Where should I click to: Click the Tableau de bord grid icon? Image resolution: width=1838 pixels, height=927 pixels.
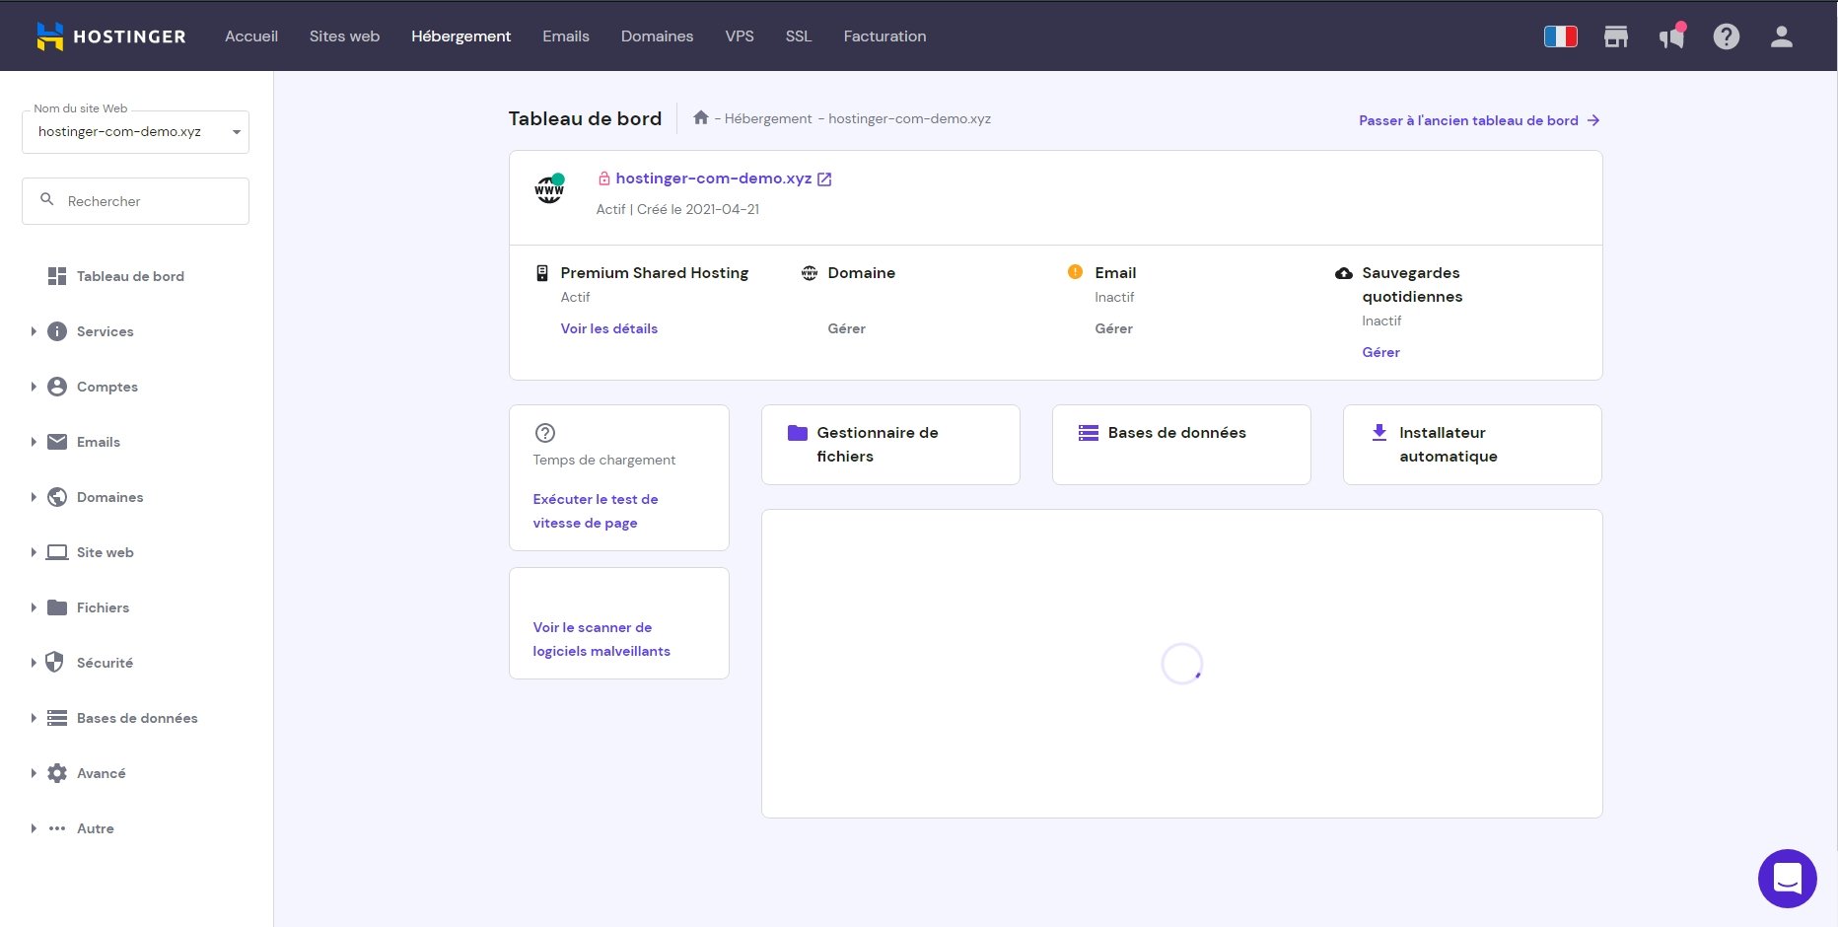point(57,276)
